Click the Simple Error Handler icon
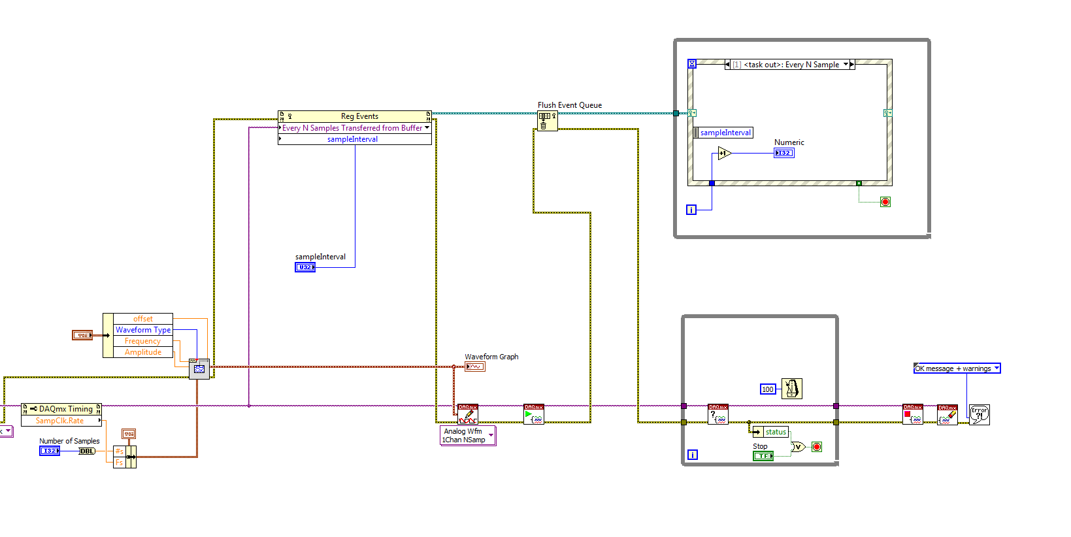 [x=979, y=414]
